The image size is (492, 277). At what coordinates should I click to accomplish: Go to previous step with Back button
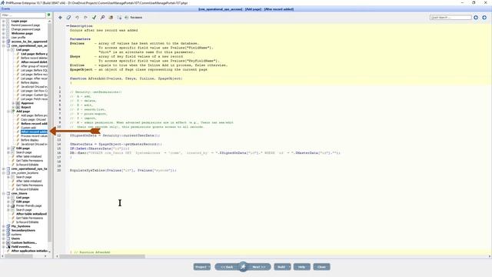coord(227,267)
